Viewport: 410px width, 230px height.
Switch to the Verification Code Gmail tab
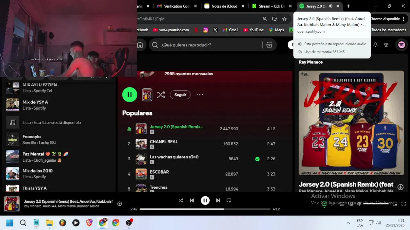tap(177, 6)
